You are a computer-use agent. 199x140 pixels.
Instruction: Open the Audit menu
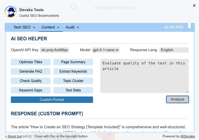pos(72,27)
